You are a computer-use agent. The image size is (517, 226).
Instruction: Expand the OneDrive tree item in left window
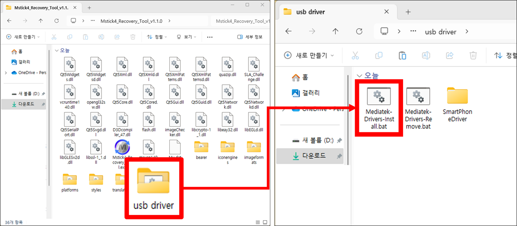6,73
